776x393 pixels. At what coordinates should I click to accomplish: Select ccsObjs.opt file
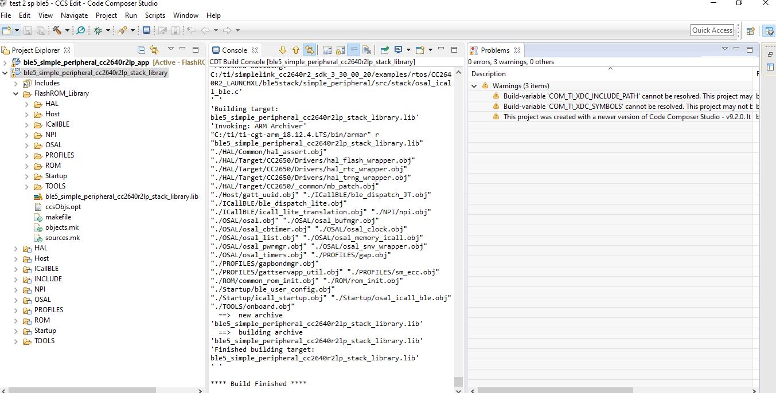click(57, 207)
